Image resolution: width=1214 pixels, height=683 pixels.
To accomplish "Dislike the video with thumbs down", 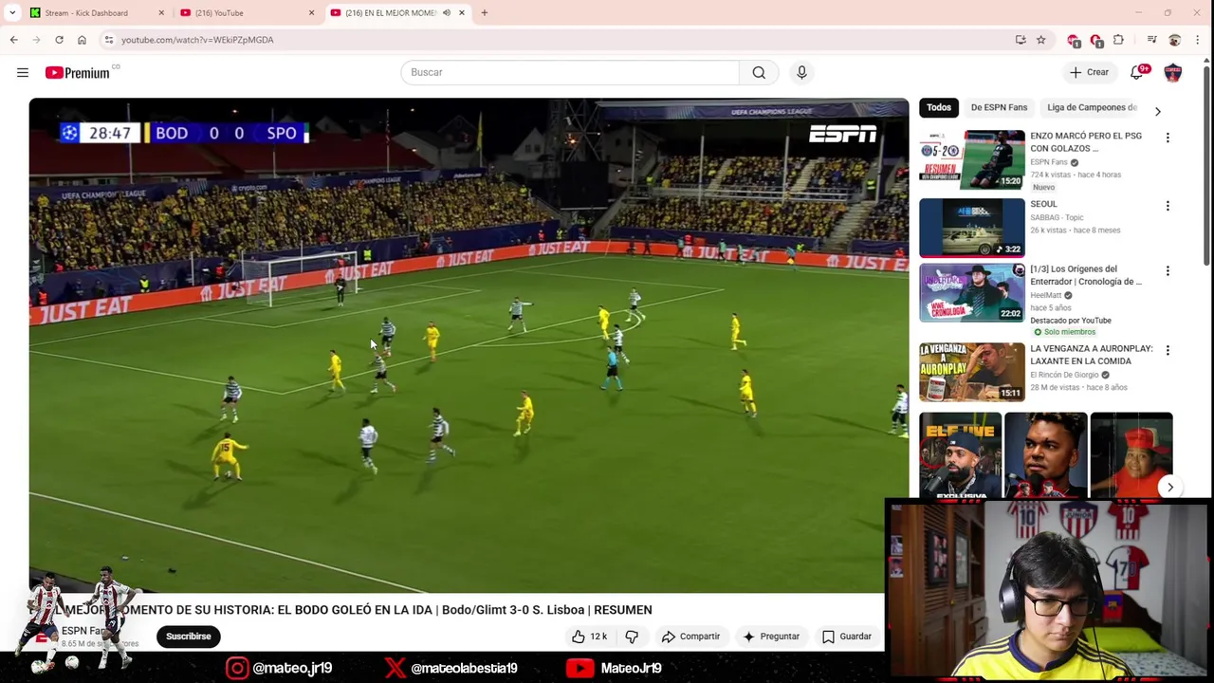I will [x=632, y=637].
